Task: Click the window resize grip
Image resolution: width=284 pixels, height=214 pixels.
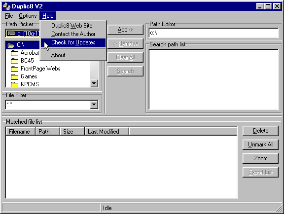Action: point(279,209)
